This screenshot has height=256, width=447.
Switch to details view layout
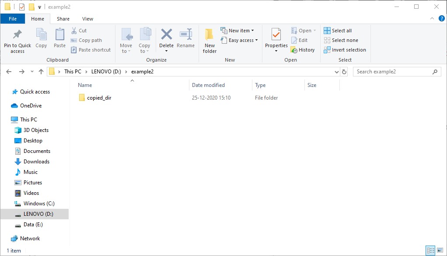430,250
